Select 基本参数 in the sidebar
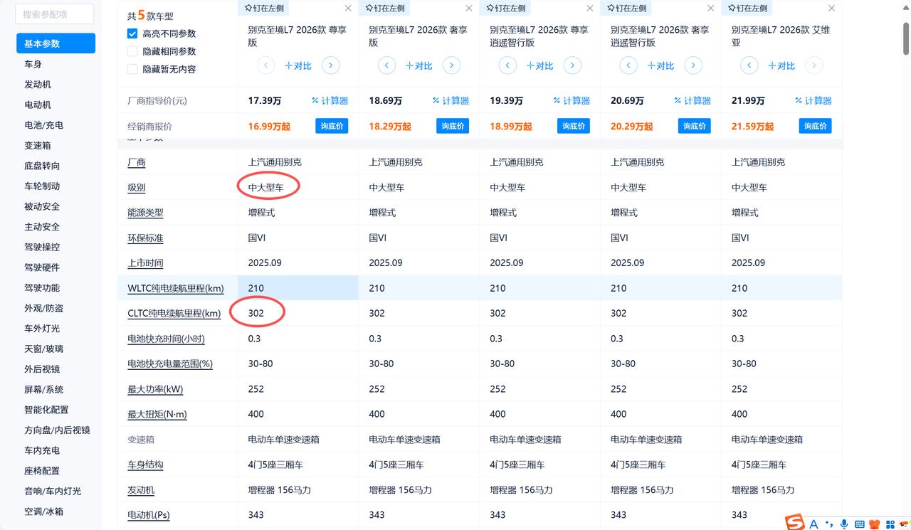The width and height of the screenshot is (911, 530). pyautogui.click(x=56, y=43)
